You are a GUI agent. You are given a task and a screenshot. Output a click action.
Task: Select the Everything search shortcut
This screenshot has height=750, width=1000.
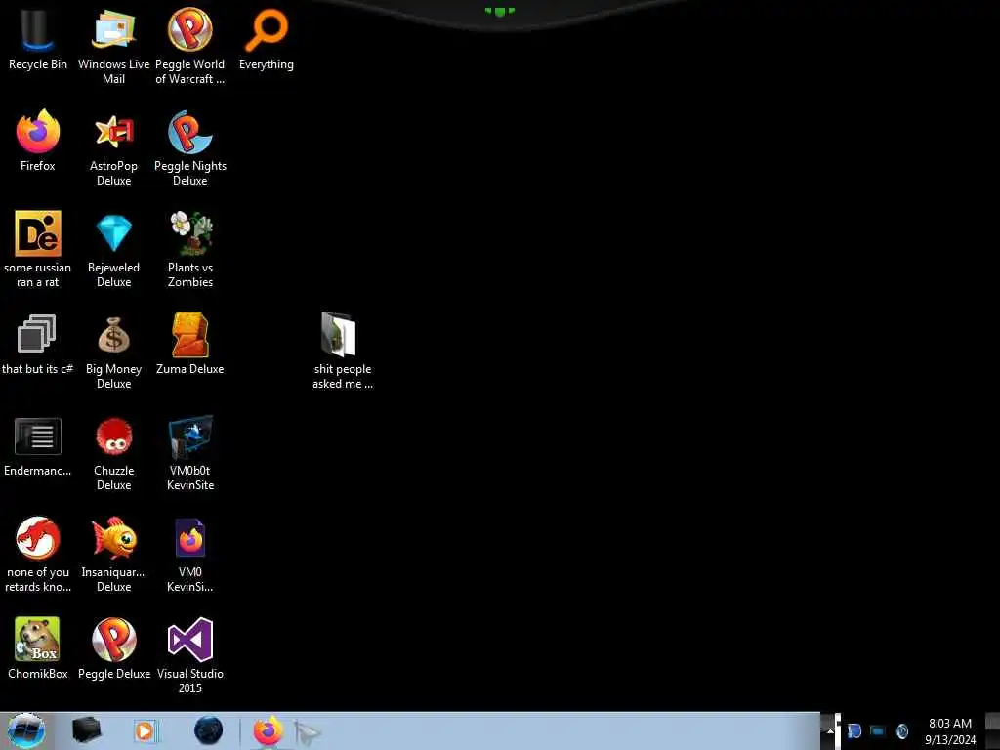[x=267, y=41]
